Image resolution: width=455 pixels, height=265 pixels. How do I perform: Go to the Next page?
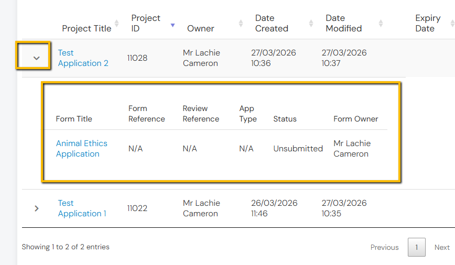pos(442,247)
